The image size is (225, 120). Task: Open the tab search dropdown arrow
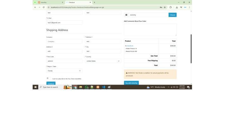click(35, 3)
